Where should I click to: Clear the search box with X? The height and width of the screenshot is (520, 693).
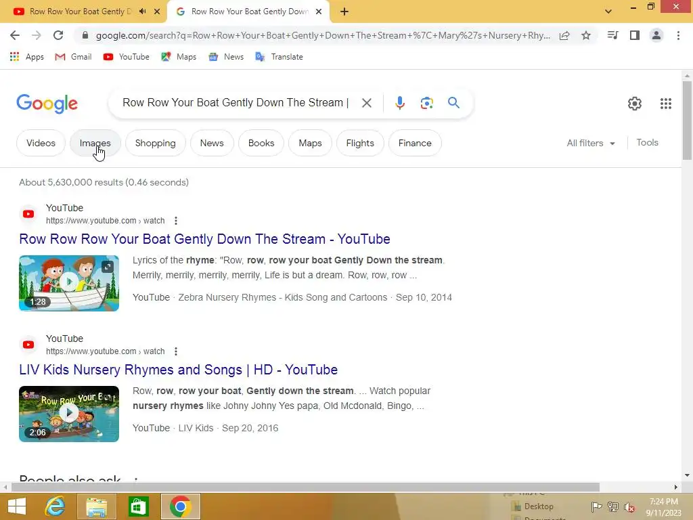tap(366, 103)
